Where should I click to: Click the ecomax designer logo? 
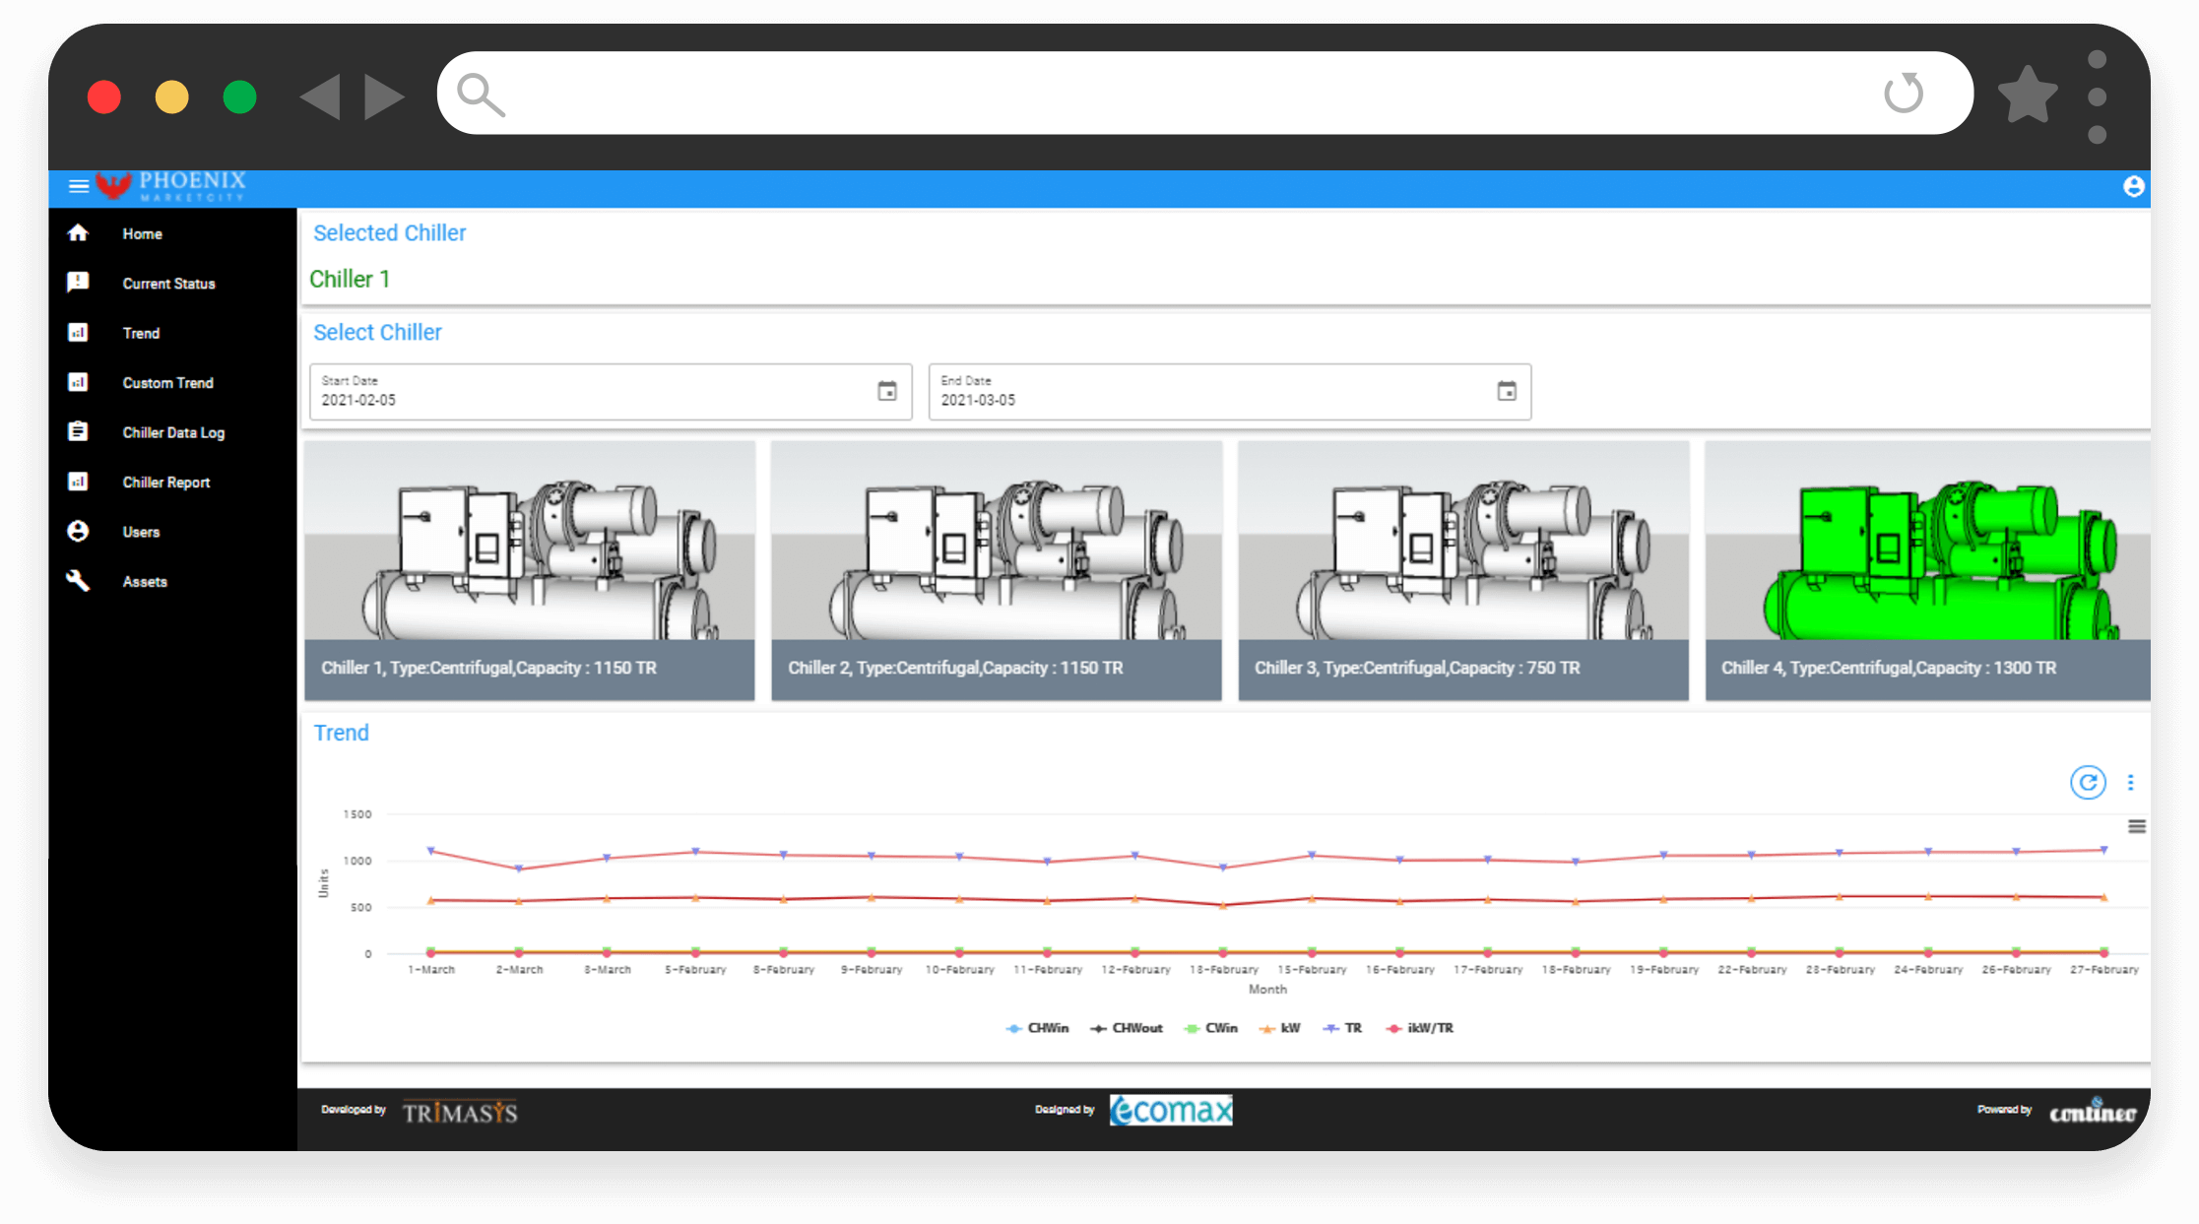[x=1171, y=1110]
